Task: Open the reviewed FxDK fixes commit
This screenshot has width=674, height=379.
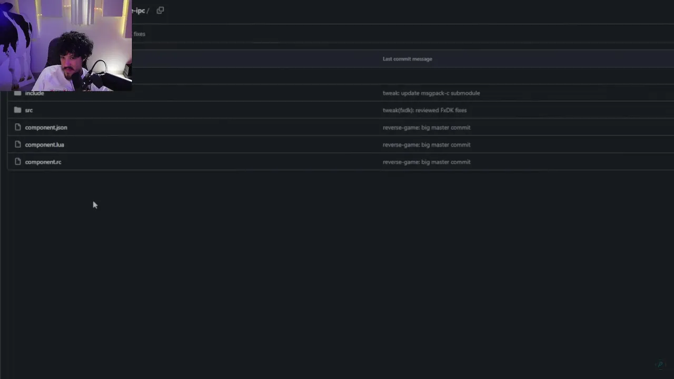Action: 424,110
